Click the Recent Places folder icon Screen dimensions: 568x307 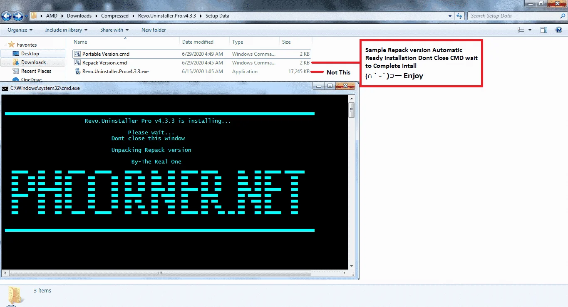[16, 71]
